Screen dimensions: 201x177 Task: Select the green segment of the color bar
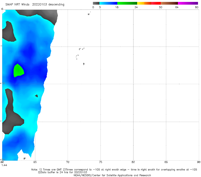(127, 3)
